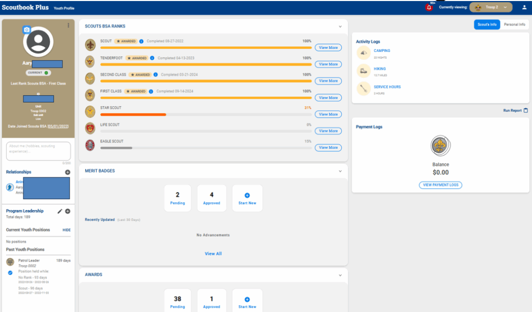Click the camera icon to change profile photo
This screenshot has width=532, height=312.
(27, 30)
